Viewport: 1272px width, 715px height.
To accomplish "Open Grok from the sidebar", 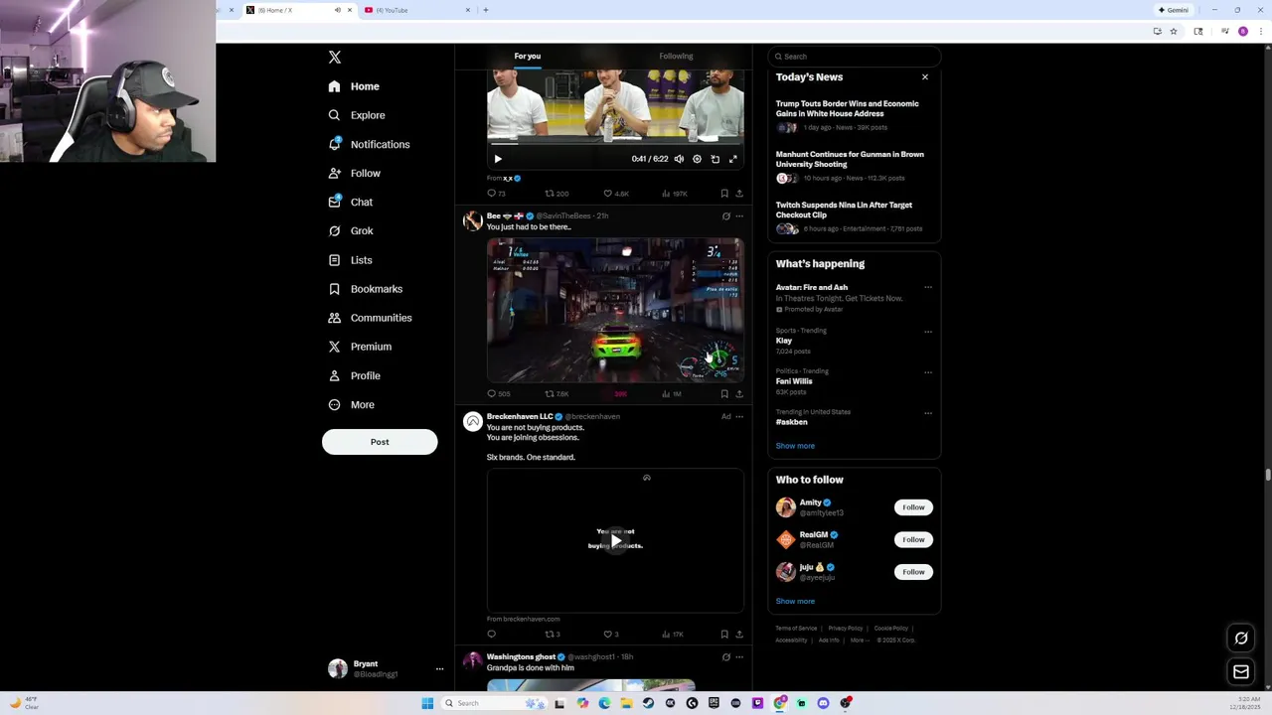I will pos(351,230).
